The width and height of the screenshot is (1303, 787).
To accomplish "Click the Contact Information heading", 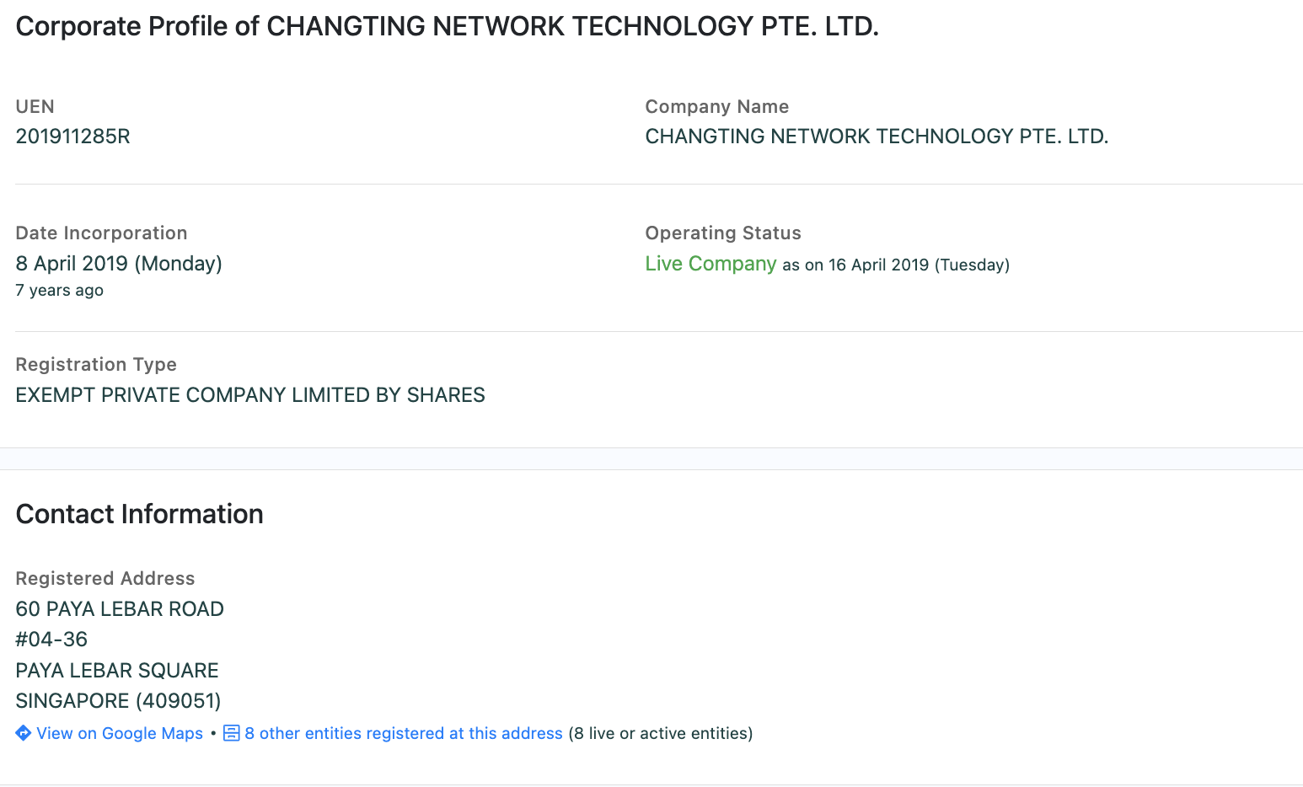I will point(140,514).
